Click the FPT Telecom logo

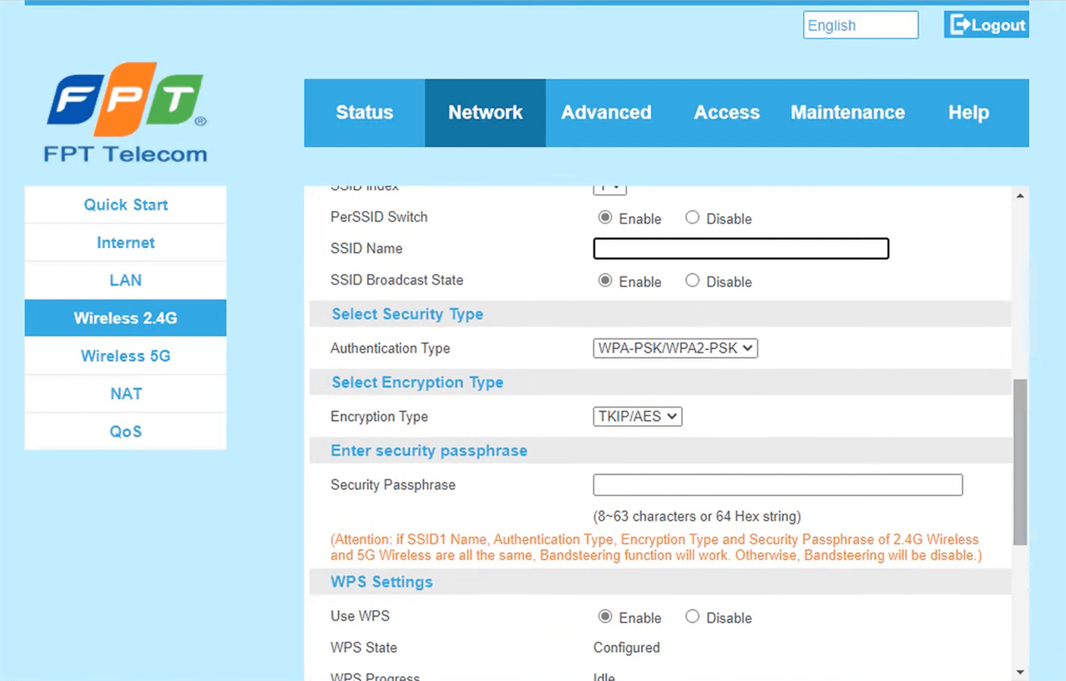126,114
